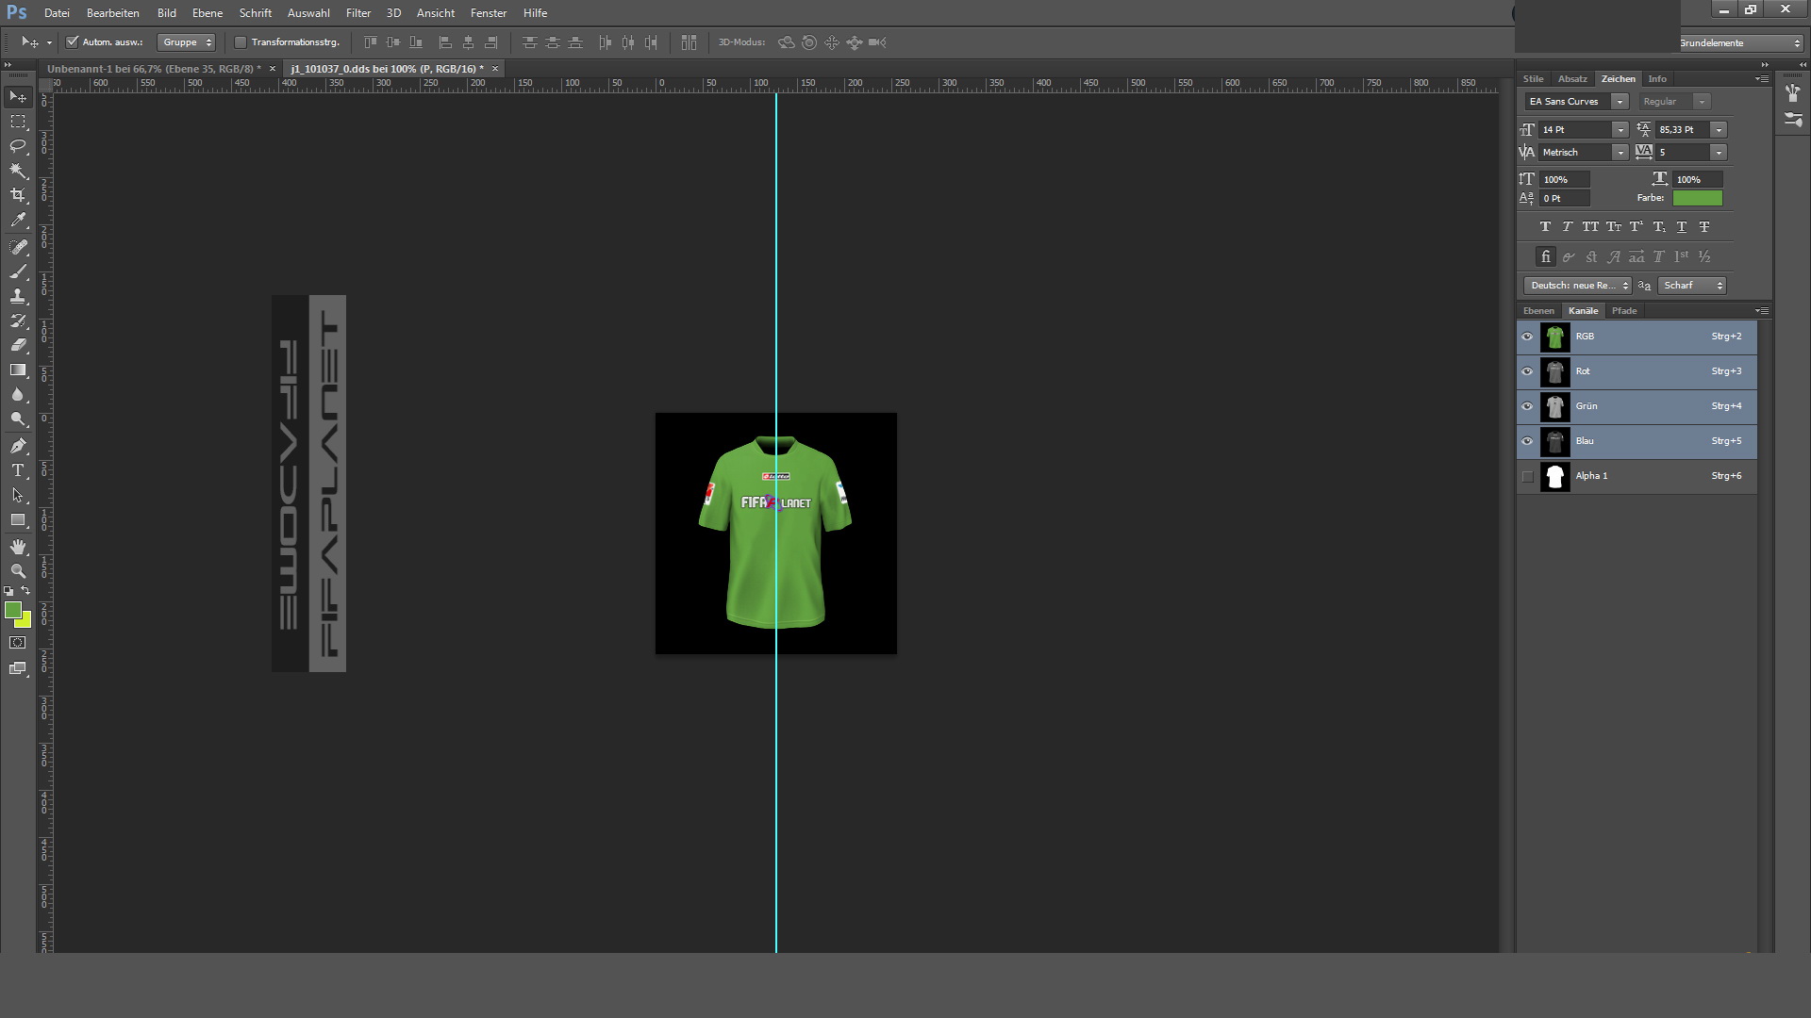Screen dimensions: 1811x1018
Task: Open the leading 85,33 Pt dropdown
Action: pyautogui.click(x=1719, y=130)
